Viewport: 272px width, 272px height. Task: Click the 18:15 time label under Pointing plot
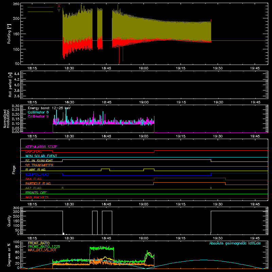(32, 68)
